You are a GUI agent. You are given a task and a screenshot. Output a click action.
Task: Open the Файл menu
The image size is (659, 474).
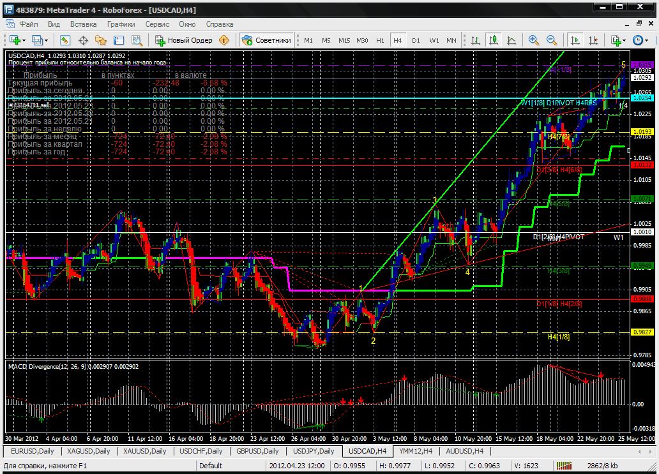pyautogui.click(x=29, y=24)
